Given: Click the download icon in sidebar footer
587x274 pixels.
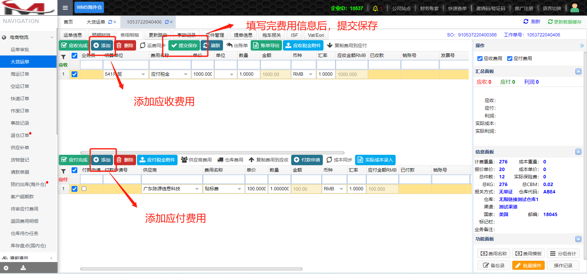Looking at the screenshot, I should tap(23, 268).
